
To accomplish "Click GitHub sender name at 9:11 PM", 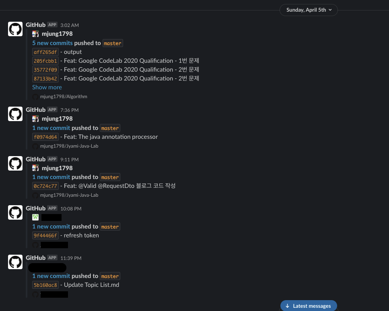I will tap(35, 159).
